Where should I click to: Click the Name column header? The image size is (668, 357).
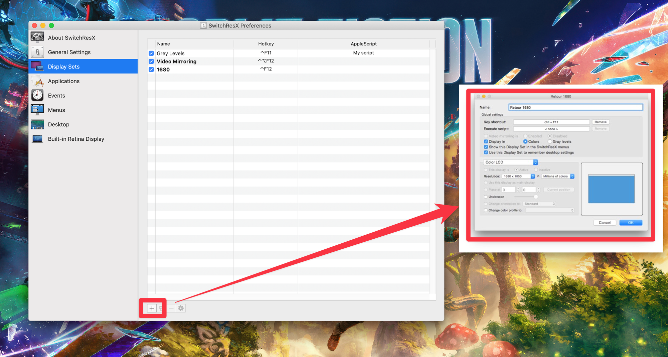pos(194,44)
